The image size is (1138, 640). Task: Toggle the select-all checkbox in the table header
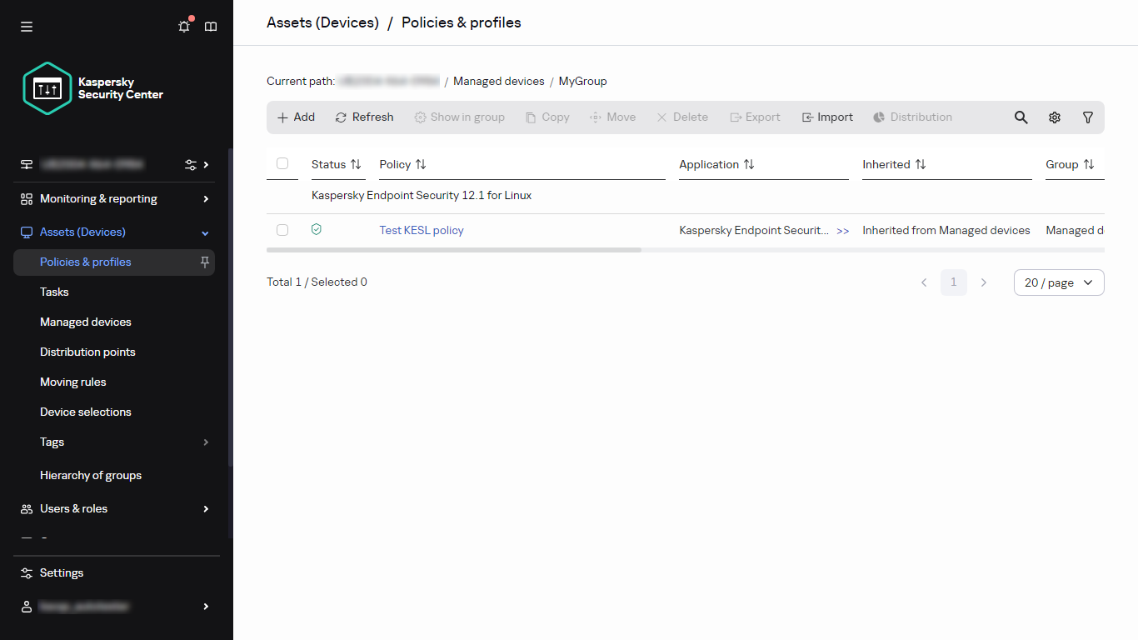[x=282, y=164]
